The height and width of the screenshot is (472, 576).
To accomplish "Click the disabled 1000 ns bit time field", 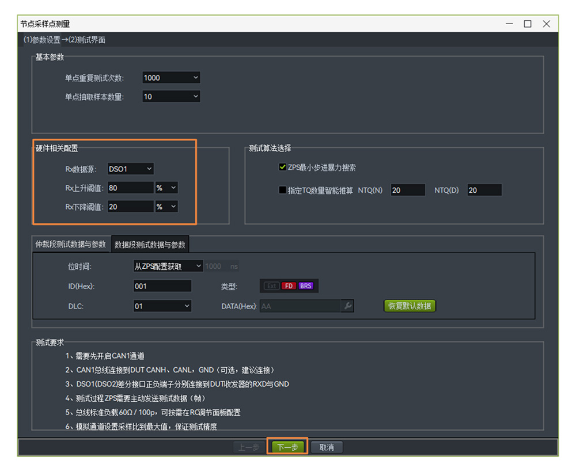I will click(222, 266).
